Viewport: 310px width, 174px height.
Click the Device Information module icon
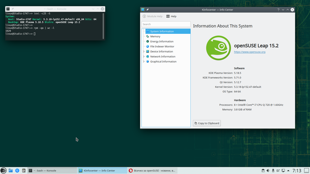[147, 52]
